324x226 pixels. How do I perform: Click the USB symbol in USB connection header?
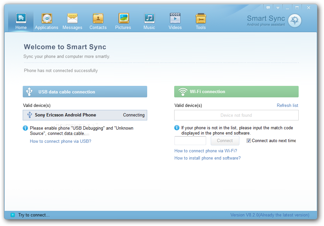click(29, 92)
